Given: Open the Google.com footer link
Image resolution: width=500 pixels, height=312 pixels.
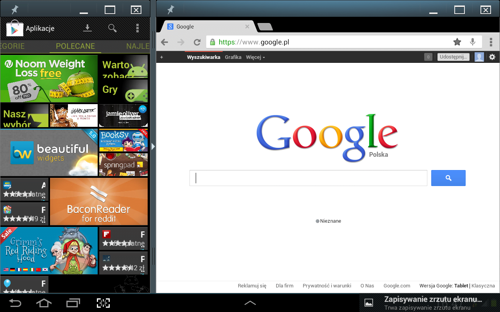Looking at the screenshot, I should (x=397, y=285).
